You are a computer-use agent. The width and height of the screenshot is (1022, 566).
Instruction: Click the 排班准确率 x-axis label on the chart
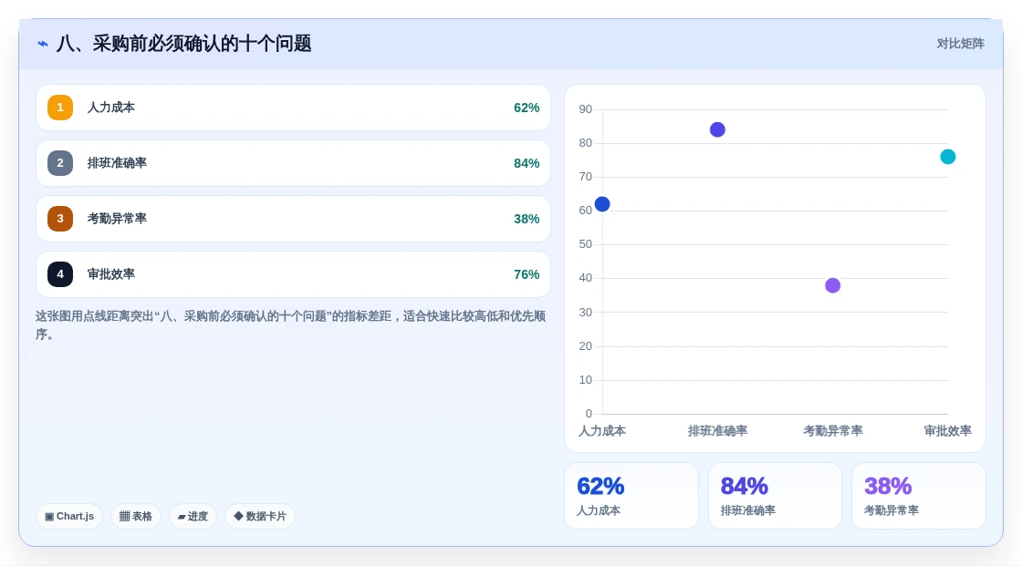point(717,430)
